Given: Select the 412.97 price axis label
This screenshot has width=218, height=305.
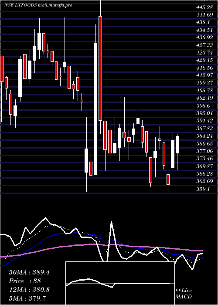Looking at the screenshot, I should tap(204, 75).
